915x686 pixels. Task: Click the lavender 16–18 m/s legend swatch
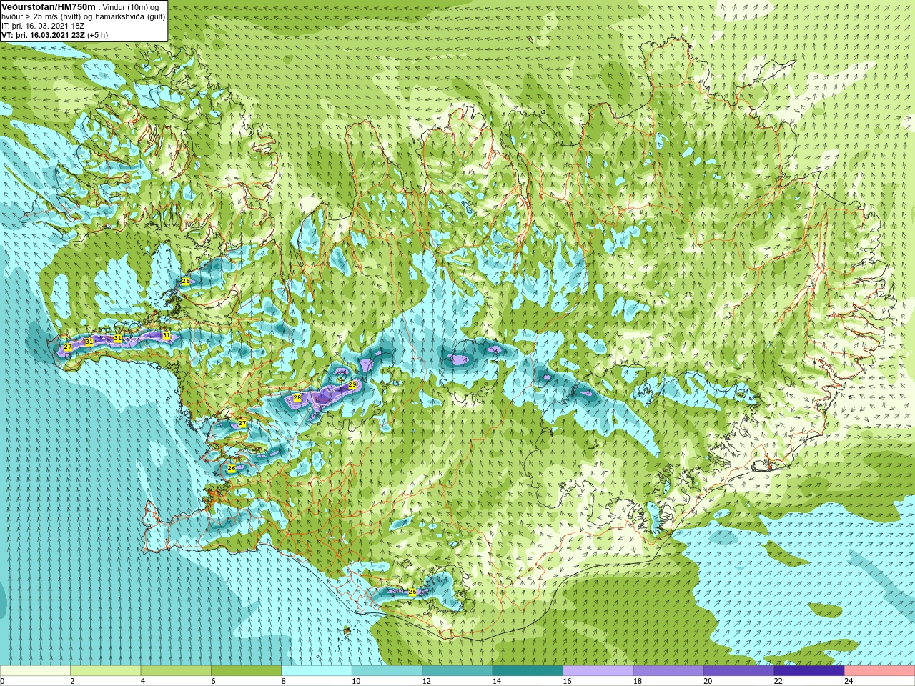(x=598, y=671)
